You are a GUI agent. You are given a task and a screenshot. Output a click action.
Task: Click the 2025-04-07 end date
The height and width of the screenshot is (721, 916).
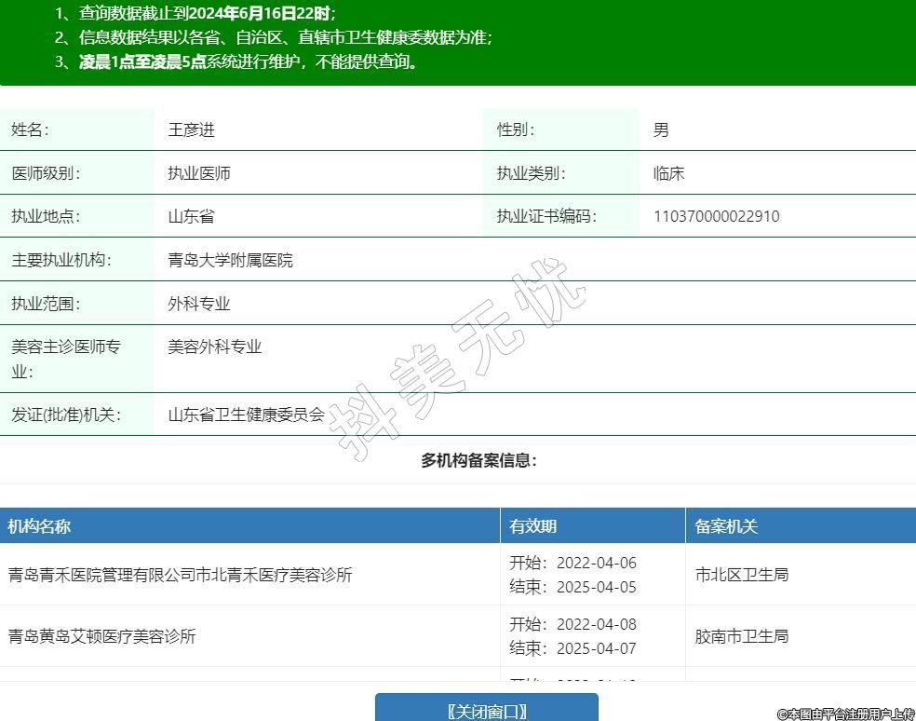[x=596, y=648]
